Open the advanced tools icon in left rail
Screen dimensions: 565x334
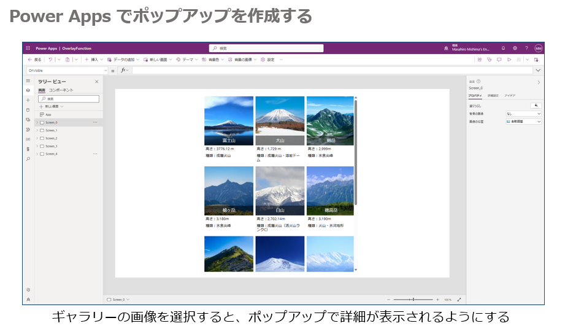pyautogui.click(x=28, y=149)
